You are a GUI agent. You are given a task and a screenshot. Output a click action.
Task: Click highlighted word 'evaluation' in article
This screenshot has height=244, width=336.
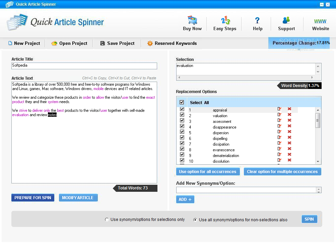pyautogui.click(x=20, y=115)
